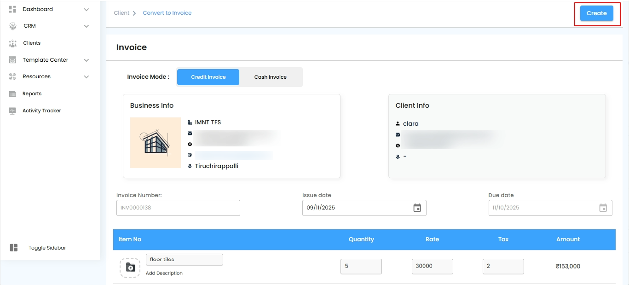
Task: Open the Issue date calendar icon
Action: pos(417,208)
